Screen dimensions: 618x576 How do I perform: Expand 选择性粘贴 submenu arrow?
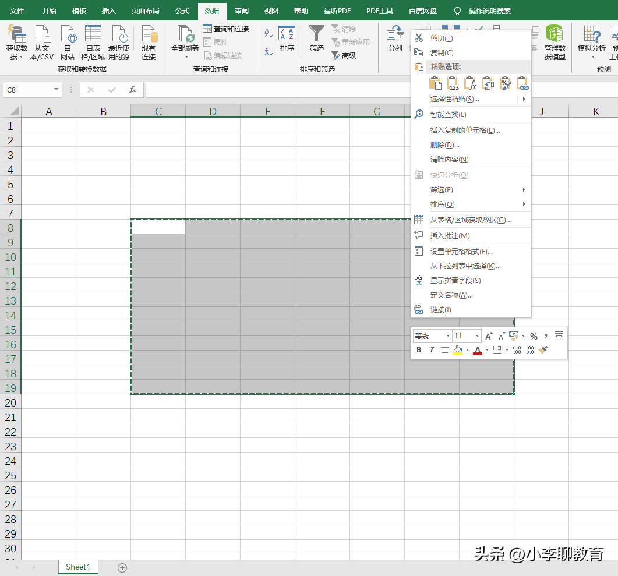pos(524,99)
